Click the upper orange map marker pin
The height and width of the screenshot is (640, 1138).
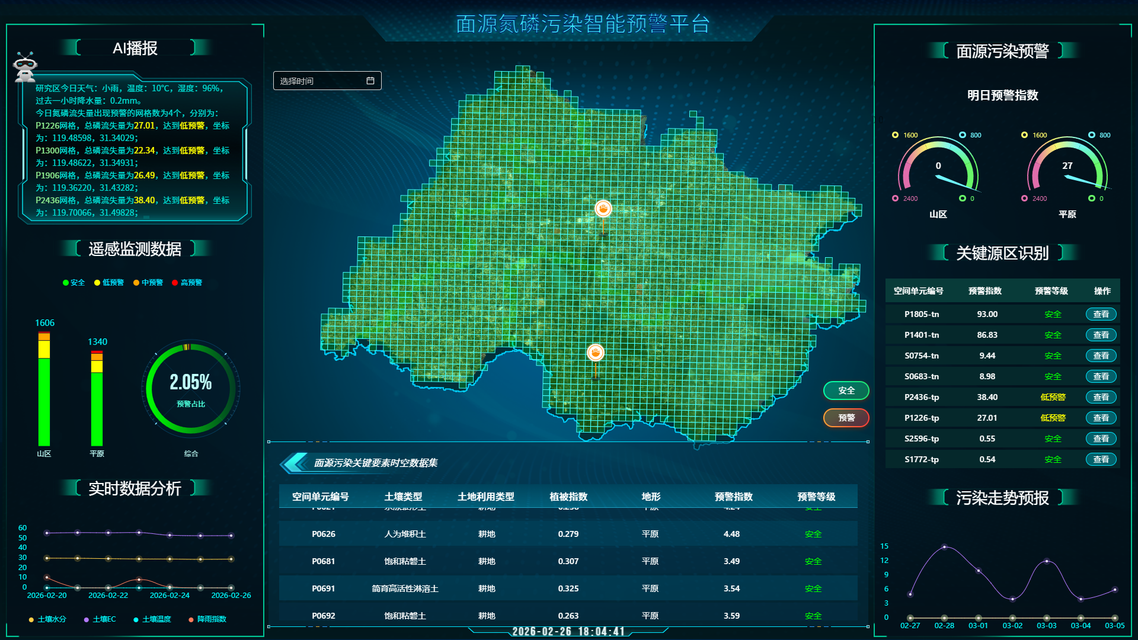(x=603, y=209)
